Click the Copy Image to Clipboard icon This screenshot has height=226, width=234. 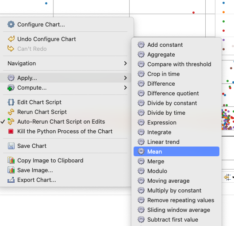point(11,160)
